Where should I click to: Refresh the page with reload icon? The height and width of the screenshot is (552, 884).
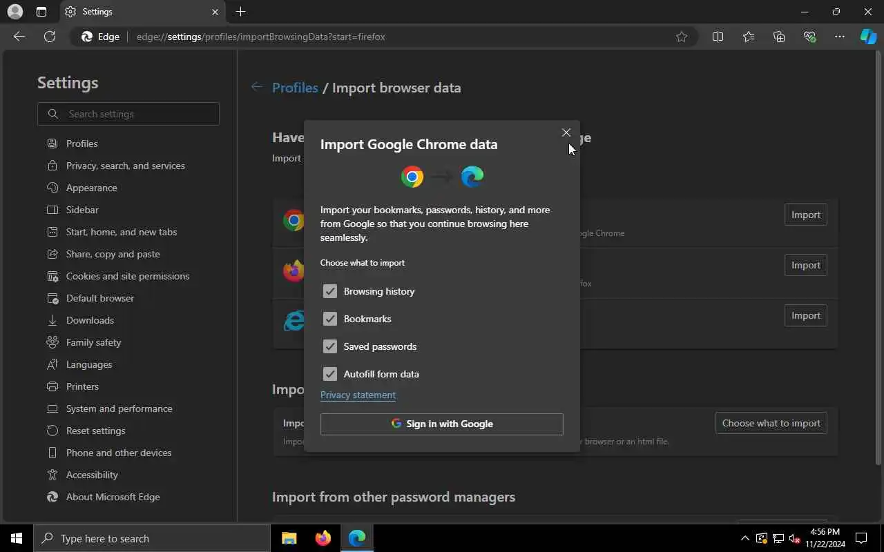pos(50,37)
